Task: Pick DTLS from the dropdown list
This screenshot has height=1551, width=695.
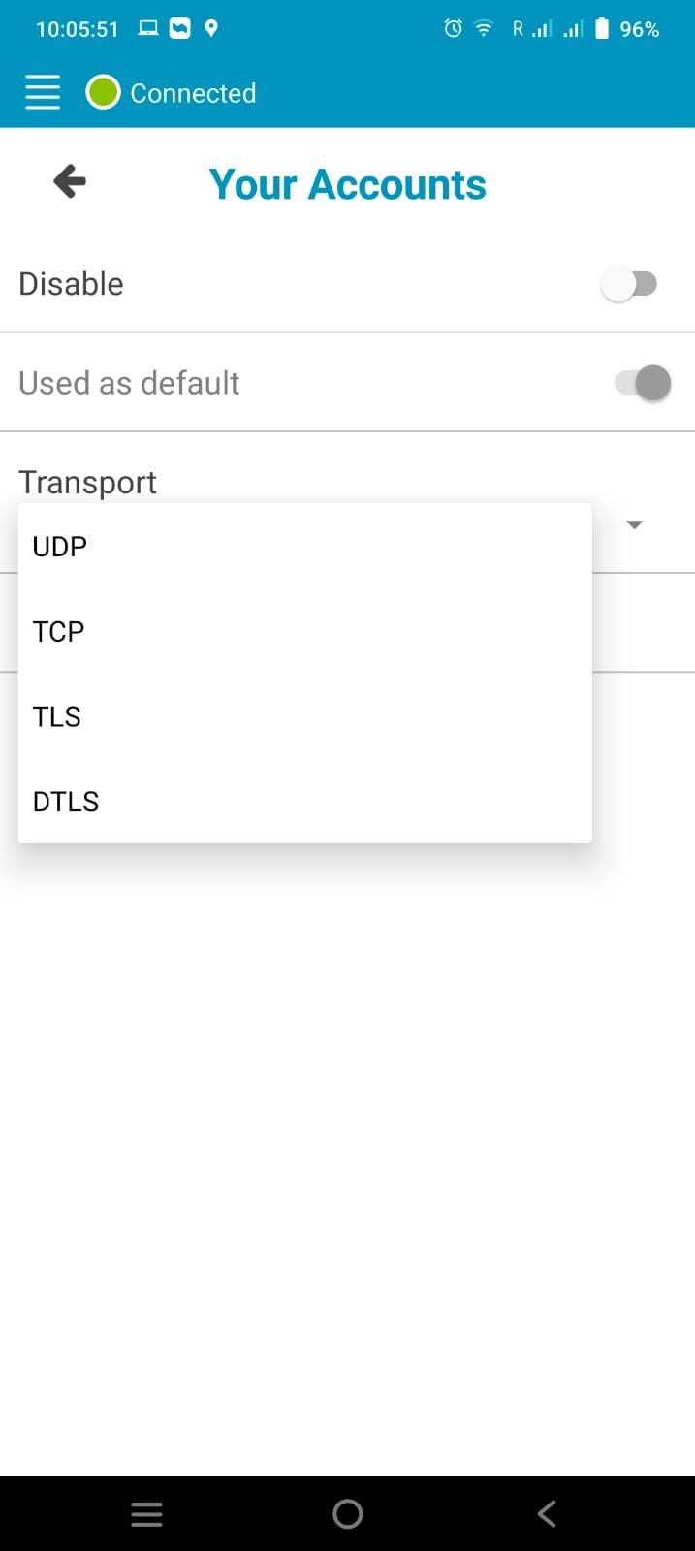Action: click(66, 802)
